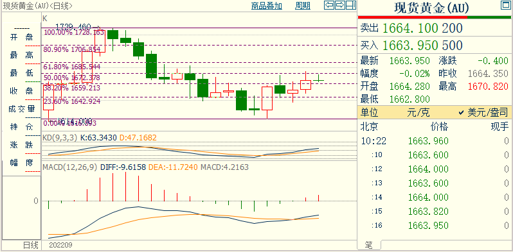Screen dimensions: 513x252
Task: Click the 卖出 price 1664.100
Action: 410,28
